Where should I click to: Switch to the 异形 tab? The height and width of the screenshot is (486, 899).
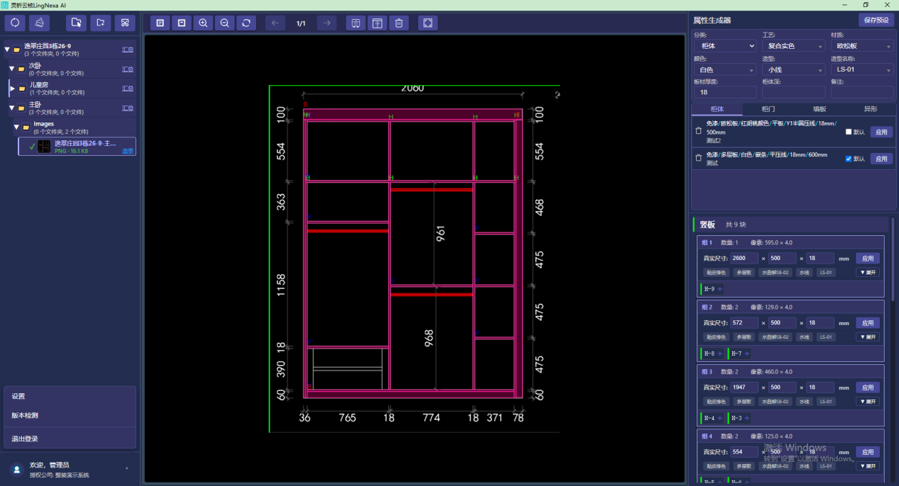click(870, 109)
